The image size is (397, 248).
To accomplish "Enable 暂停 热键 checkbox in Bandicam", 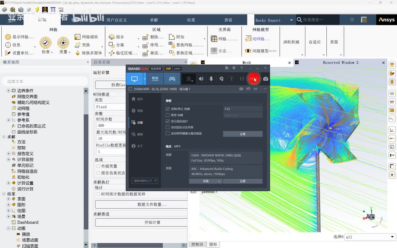I will 167,115.
